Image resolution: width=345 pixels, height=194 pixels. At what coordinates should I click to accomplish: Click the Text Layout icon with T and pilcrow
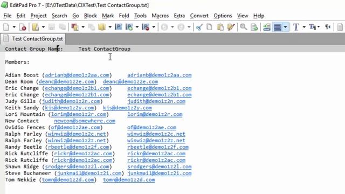coord(313,27)
